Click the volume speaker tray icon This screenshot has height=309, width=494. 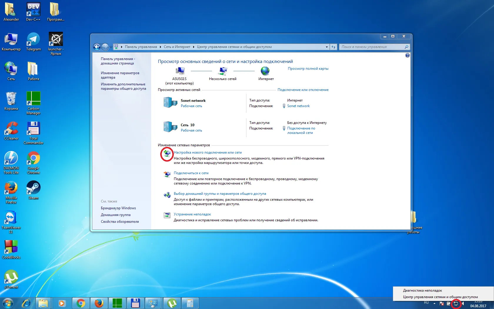pos(463,303)
